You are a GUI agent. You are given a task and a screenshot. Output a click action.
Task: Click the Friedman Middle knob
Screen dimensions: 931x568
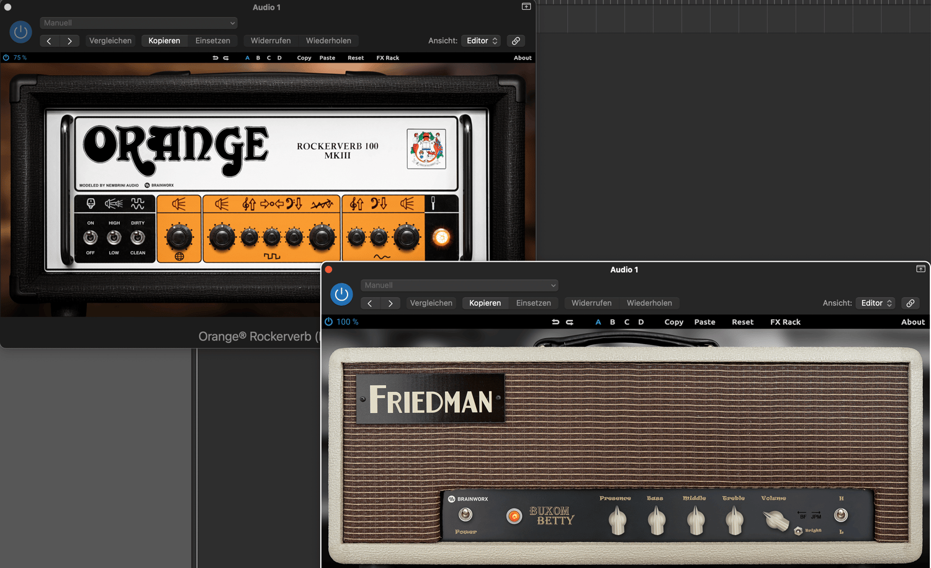click(696, 520)
